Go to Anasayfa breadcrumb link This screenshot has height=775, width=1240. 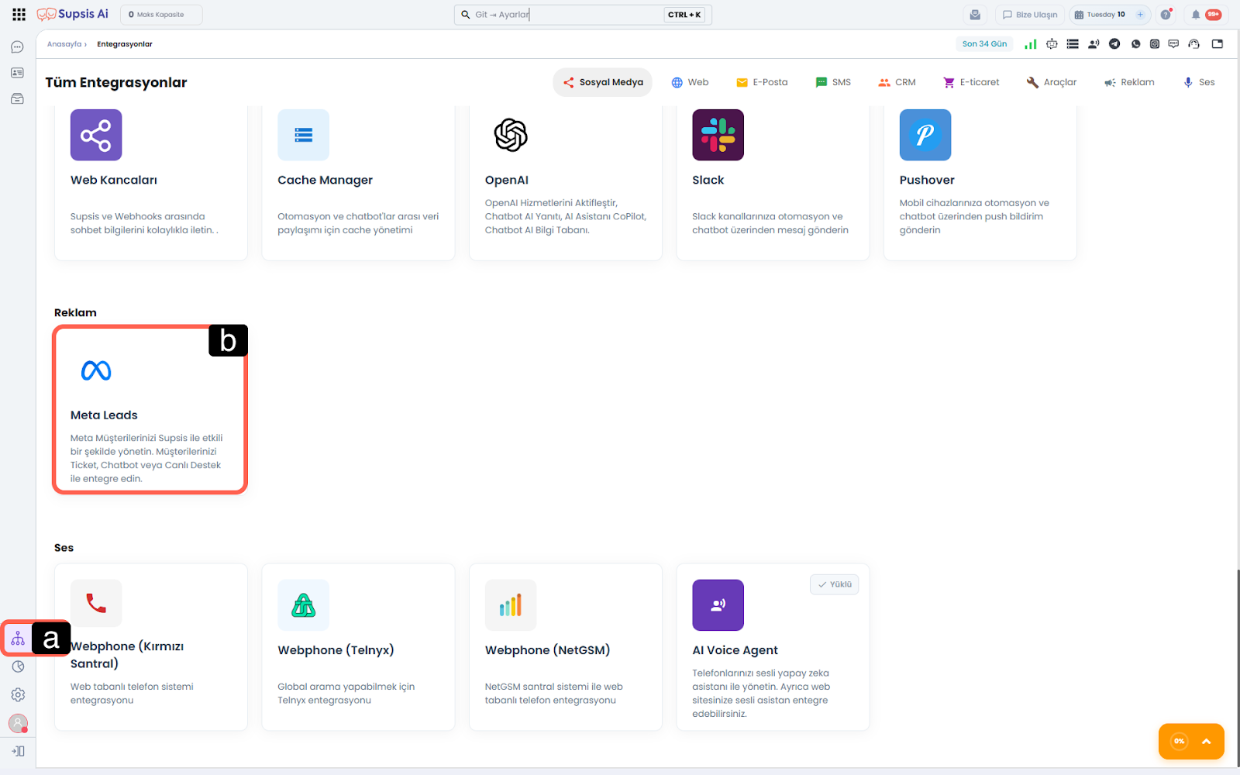click(x=64, y=44)
